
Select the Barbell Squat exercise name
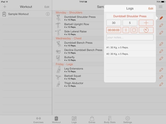pos(72,76)
